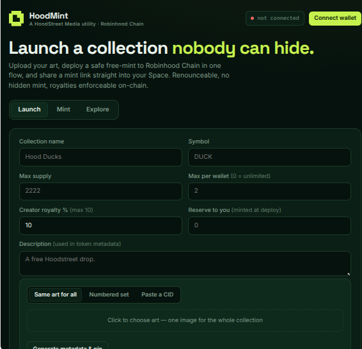362x349 pixels.
Task: Switch to the Launch tab
Action: point(29,110)
